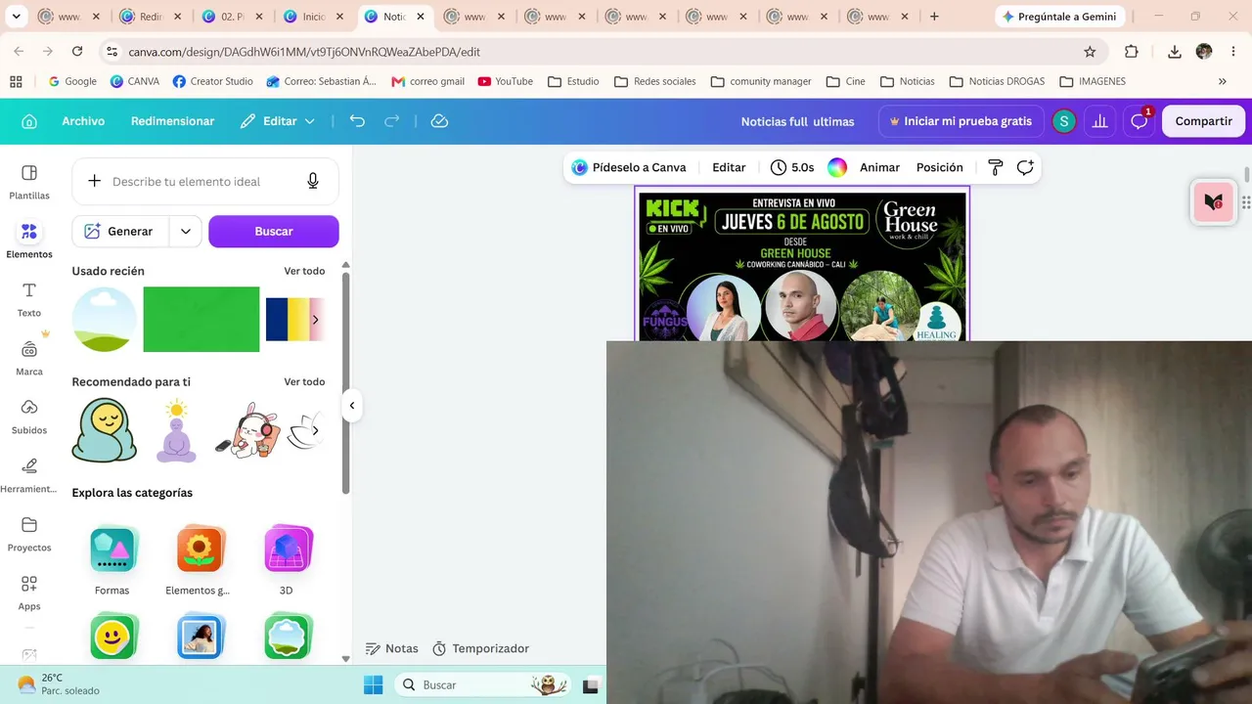Open the Temporizador timer
The width and height of the screenshot is (1252, 704).
point(480,648)
